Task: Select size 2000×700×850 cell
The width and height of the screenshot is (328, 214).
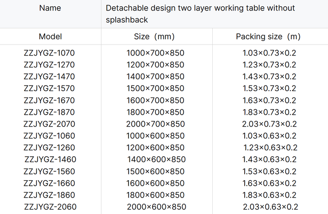Action: click(155, 124)
